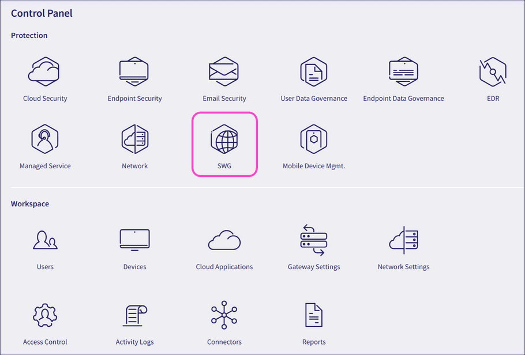Select the Endpoint Security monitor icon

pyautogui.click(x=134, y=71)
